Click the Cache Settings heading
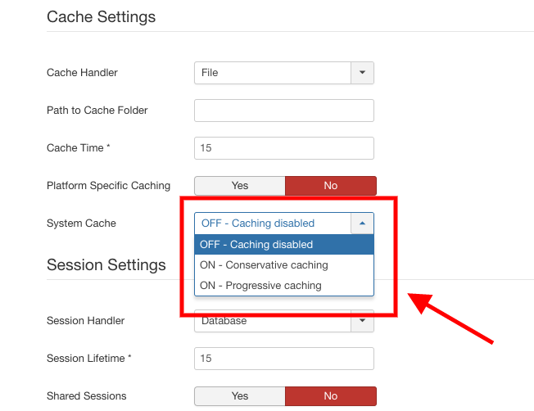The image size is (534, 411). 101,16
